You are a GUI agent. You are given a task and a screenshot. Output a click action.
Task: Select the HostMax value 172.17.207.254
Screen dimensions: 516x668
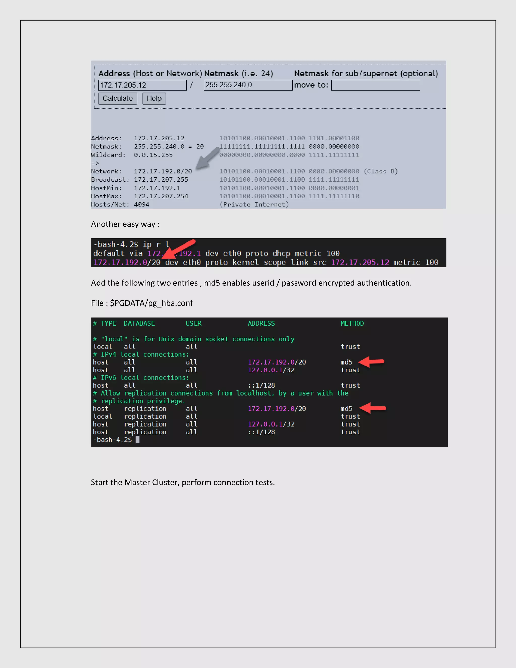coord(161,196)
